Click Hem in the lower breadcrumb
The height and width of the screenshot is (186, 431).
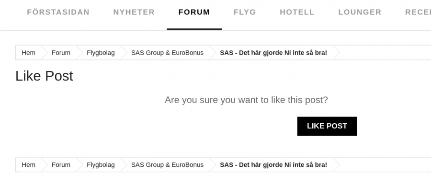pos(29,164)
